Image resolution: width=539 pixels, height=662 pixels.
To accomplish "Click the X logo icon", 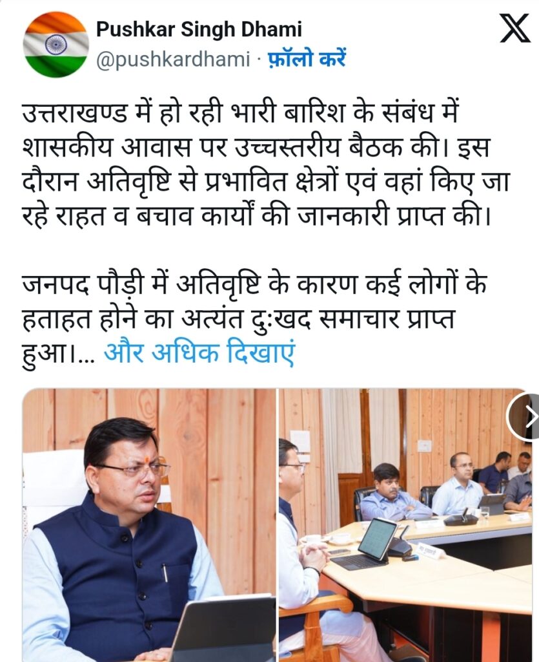I will coord(514,28).
